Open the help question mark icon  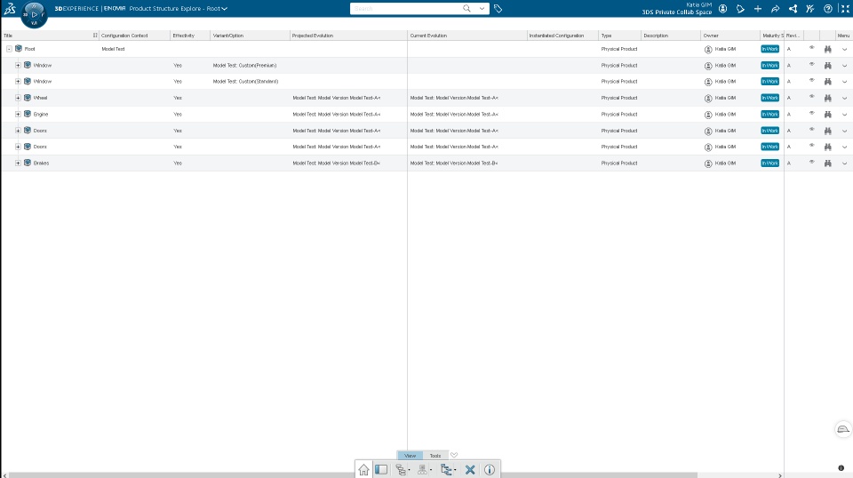click(x=827, y=9)
